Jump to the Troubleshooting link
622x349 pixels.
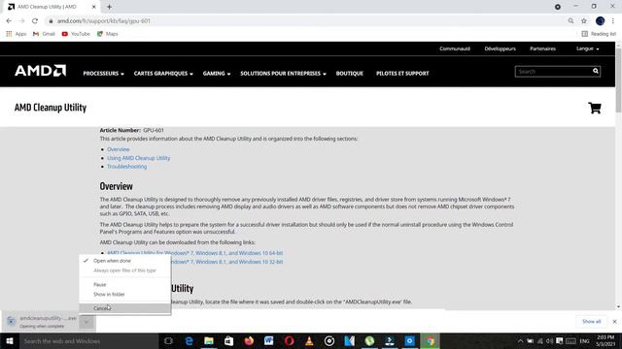(127, 167)
